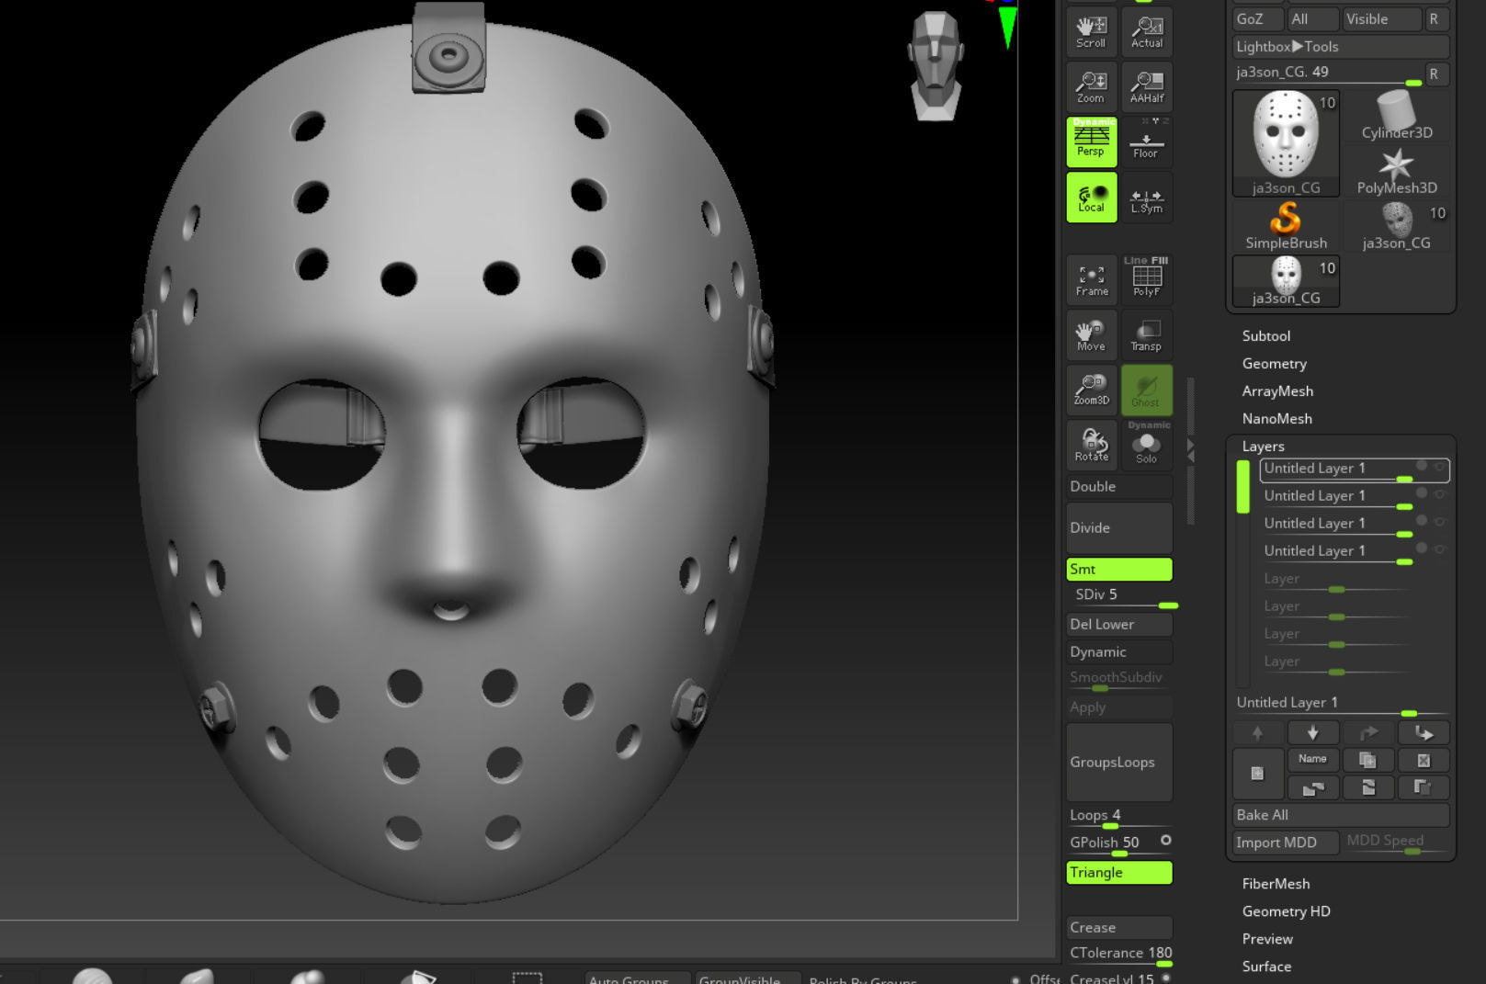1486x984 pixels.
Task: Toggle eye visibility of selected Untitled Layer 1
Action: (1439, 467)
